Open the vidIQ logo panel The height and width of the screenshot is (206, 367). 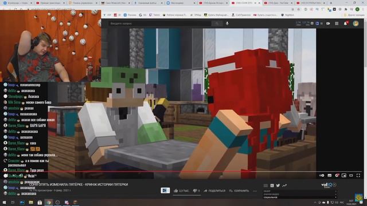(327, 185)
